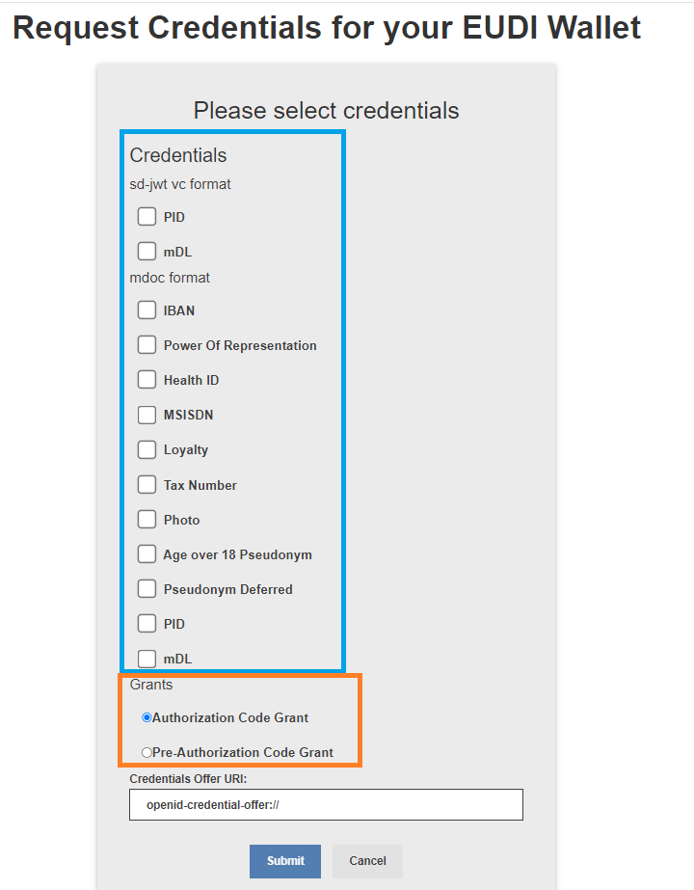Enable the IBAN credential checkbox

(147, 310)
